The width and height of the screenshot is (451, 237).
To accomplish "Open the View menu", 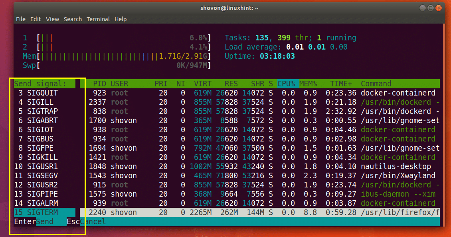I will [x=52, y=19].
